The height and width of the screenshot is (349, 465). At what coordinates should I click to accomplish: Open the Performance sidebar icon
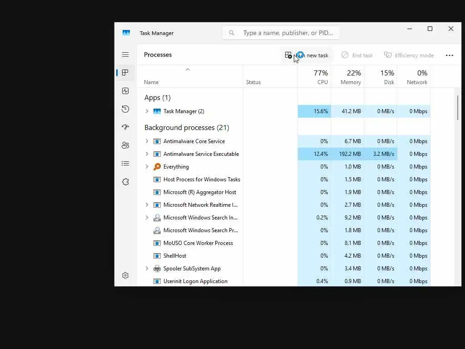tap(125, 91)
